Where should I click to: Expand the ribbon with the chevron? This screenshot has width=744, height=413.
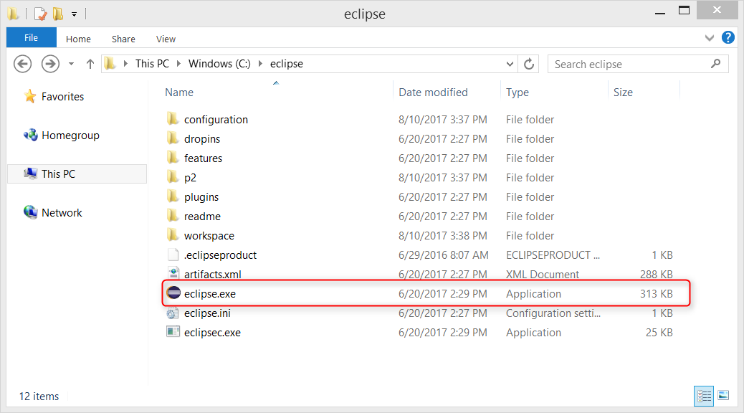(x=710, y=38)
